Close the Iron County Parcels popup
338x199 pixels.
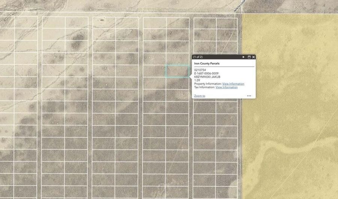(253, 57)
